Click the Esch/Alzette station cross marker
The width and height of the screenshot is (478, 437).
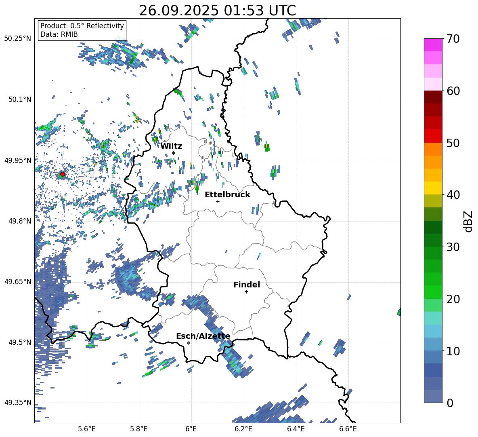(x=189, y=343)
